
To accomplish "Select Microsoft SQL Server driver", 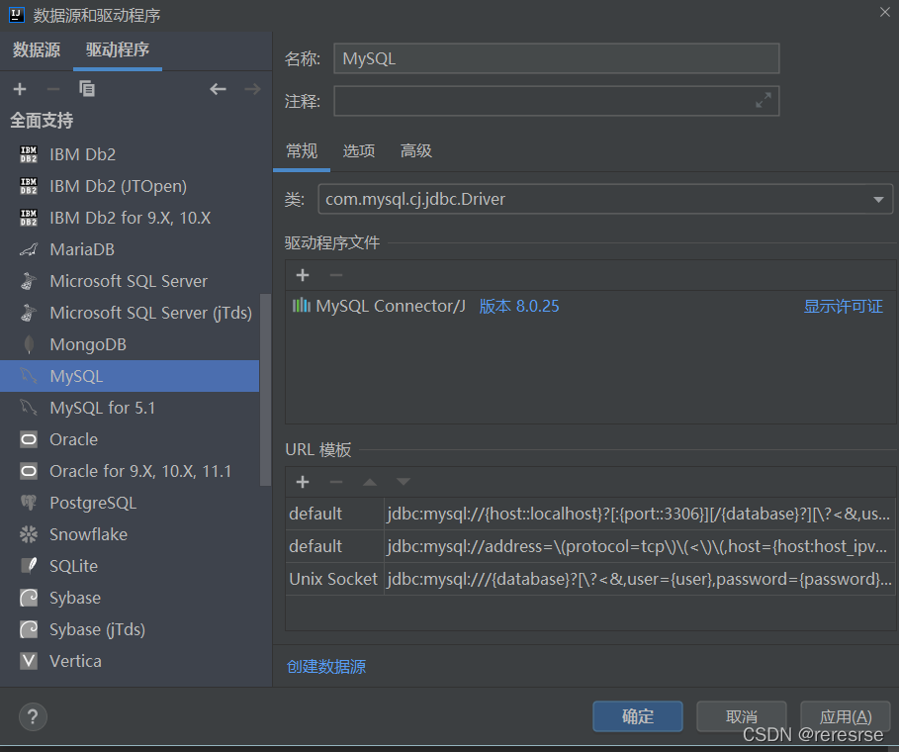I will coord(129,281).
